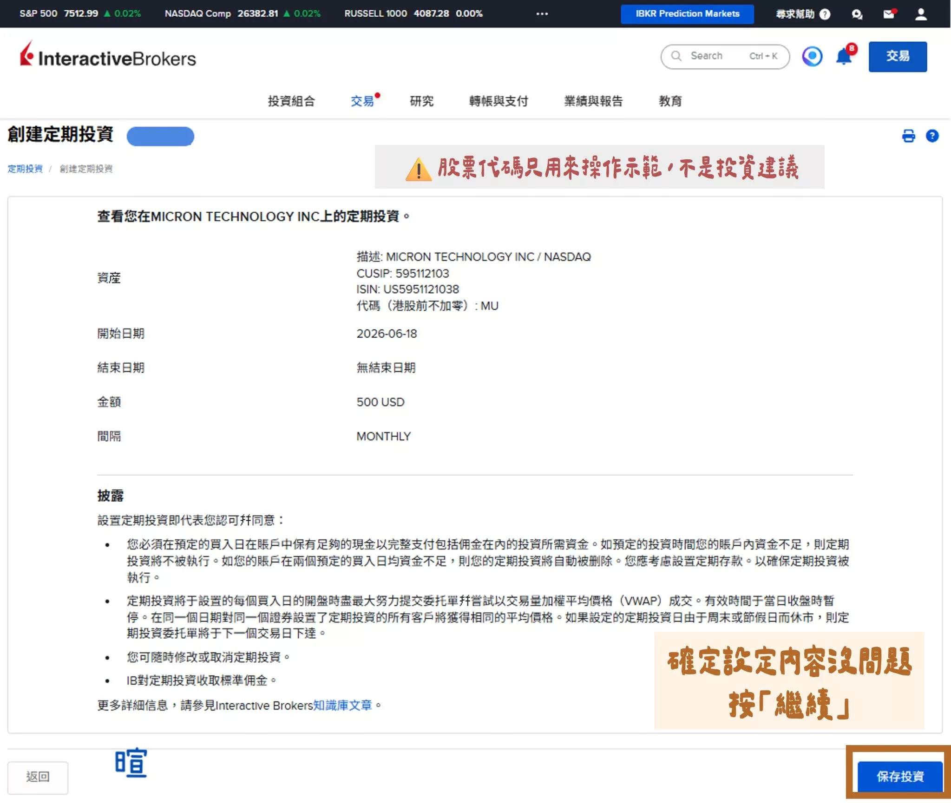
Task: Open the chat support icon in top bar
Action: coord(857,14)
